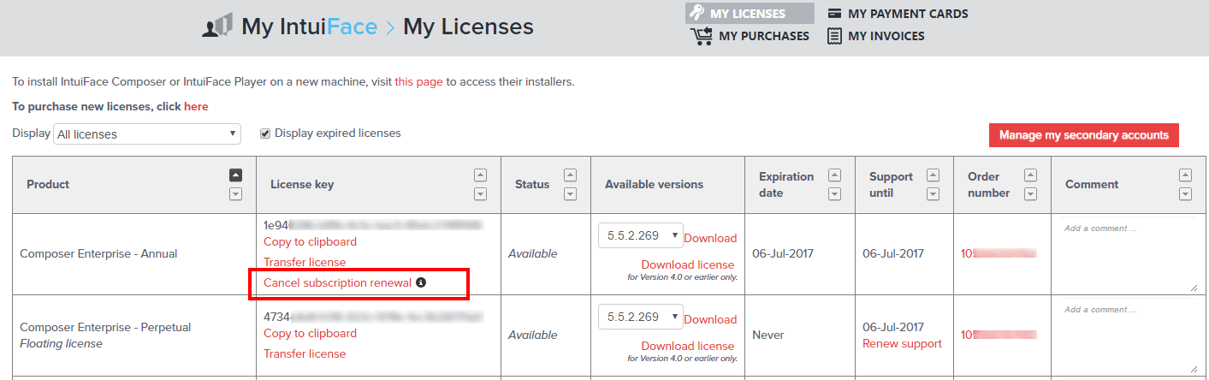Sort Status column descending

[x=570, y=194]
